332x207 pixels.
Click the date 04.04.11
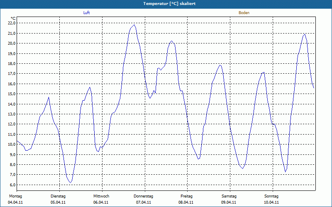pos(15,202)
